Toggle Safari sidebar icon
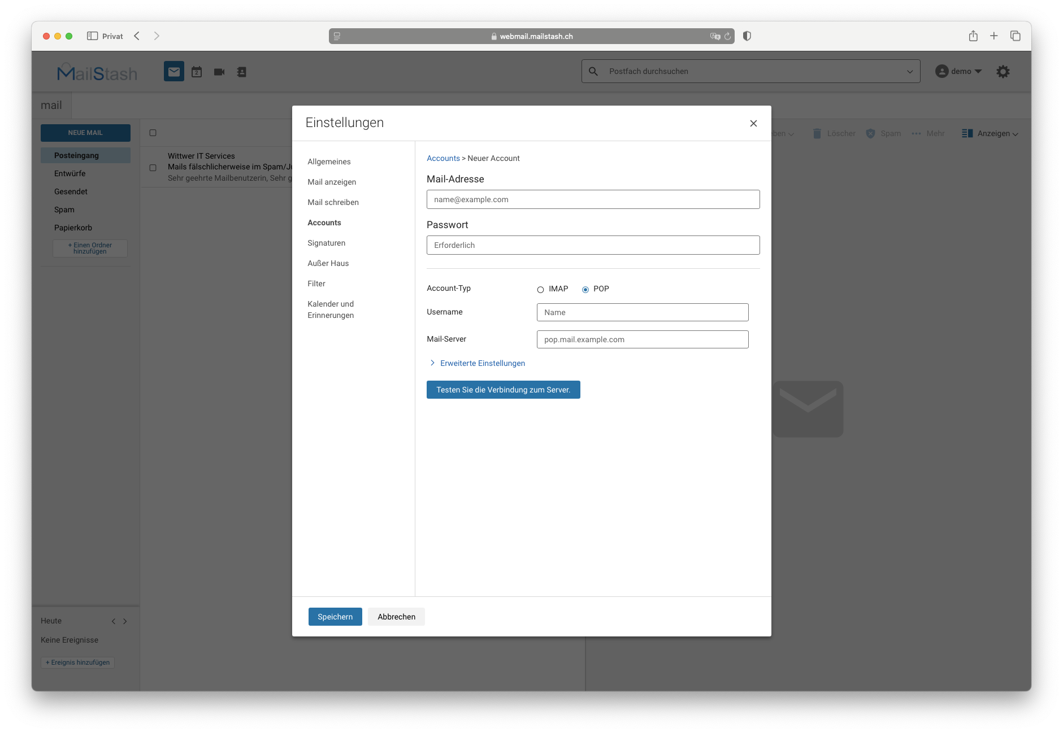Image resolution: width=1063 pixels, height=733 pixels. pos(93,36)
